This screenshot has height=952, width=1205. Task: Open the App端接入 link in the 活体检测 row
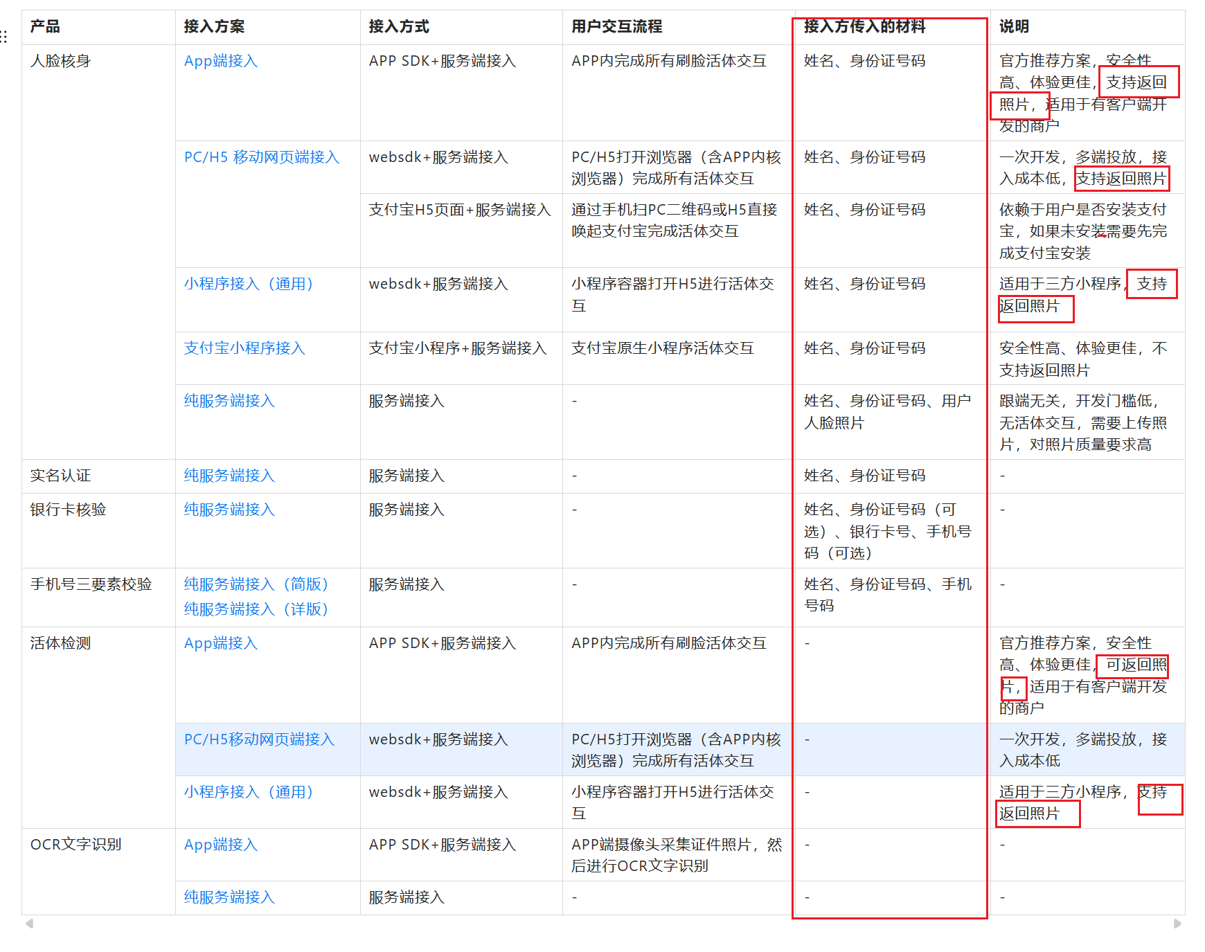(220, 643)
